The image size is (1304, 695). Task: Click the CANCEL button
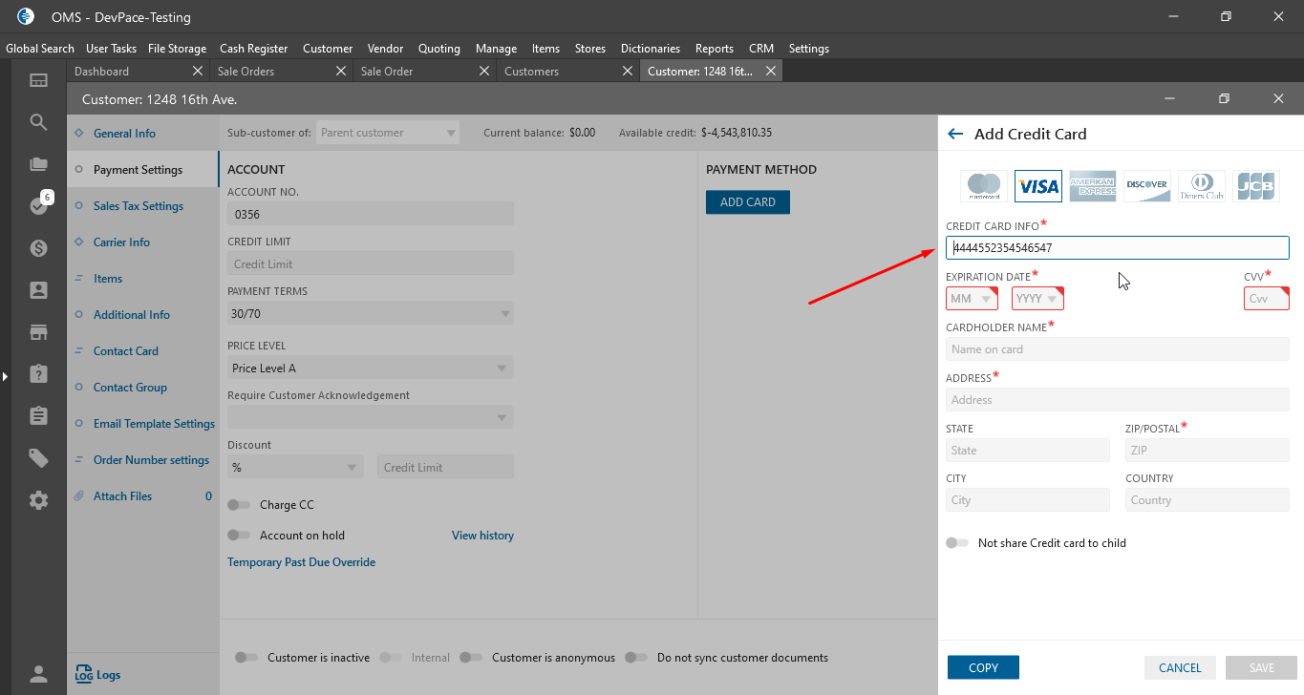pos(1180,667)
